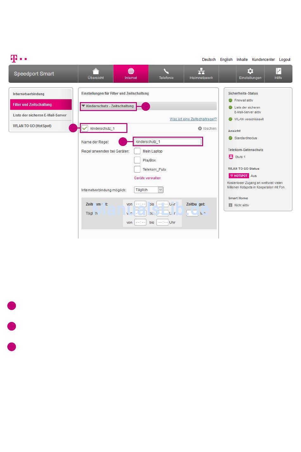Enable rule for Telekom_Puls
Screen dimensions: 301x452
pyautogui.click(x=137, y=169)
